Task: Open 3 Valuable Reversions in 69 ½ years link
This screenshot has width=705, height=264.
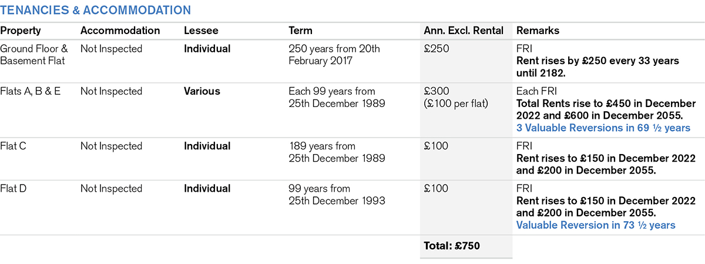Action: click(603, 128)
